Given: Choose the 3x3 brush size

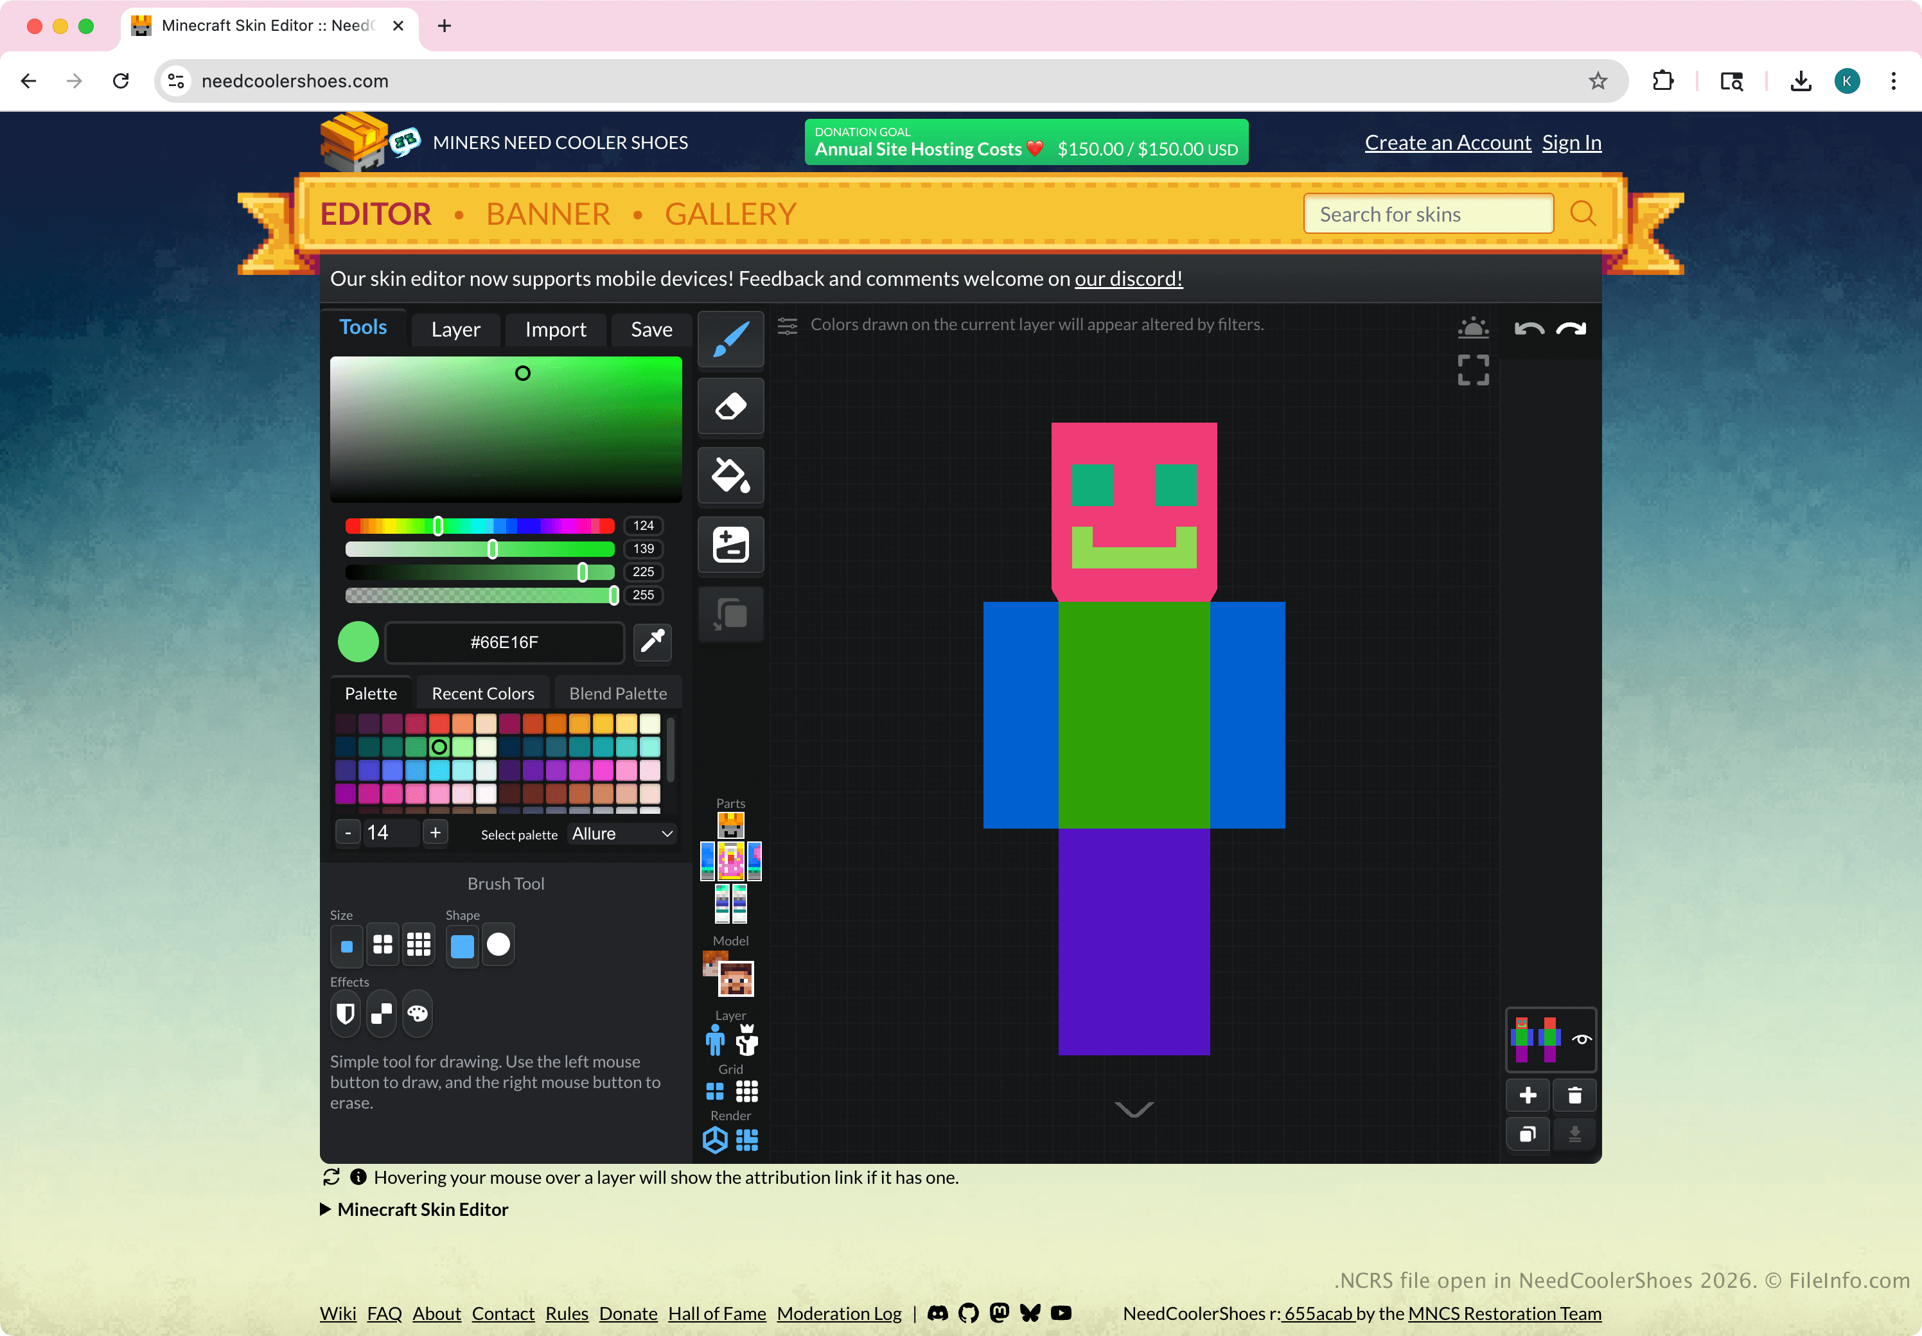Looking at the screenshot, I should (419, 945).
